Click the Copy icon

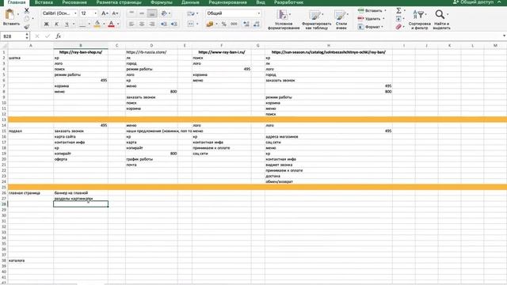pyautogui.click(x=27, y=19)
